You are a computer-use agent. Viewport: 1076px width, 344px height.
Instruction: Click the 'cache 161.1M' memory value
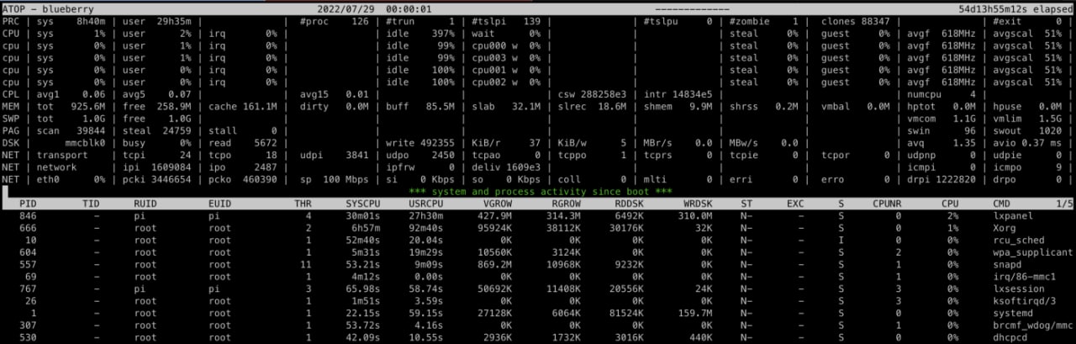tap(243, 106)
